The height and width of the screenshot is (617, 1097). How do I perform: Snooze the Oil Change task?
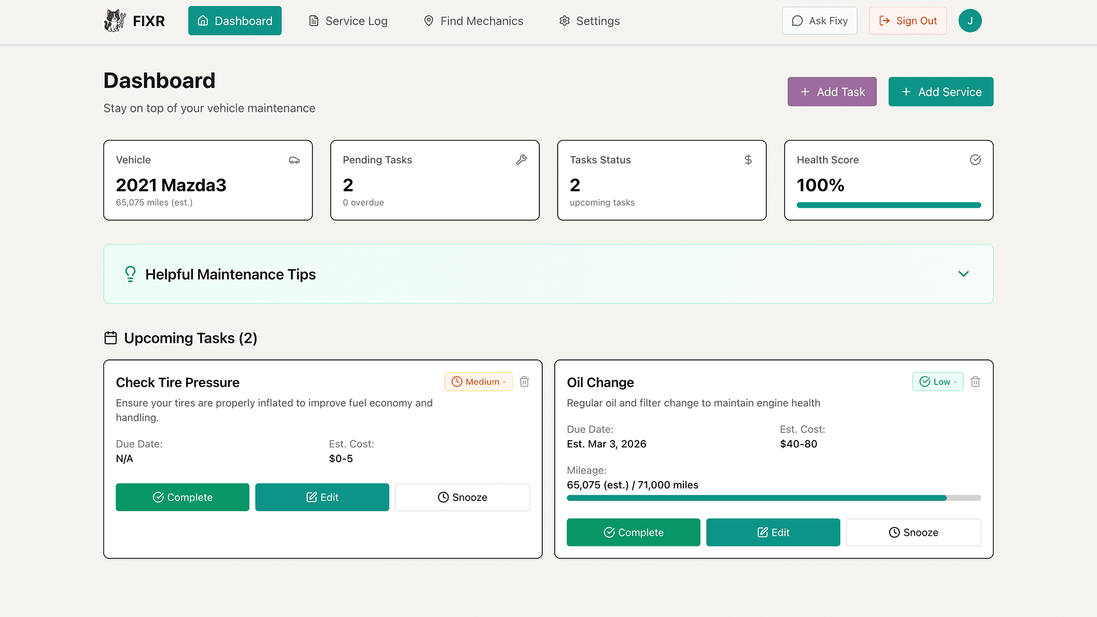[x=913, y=532]
